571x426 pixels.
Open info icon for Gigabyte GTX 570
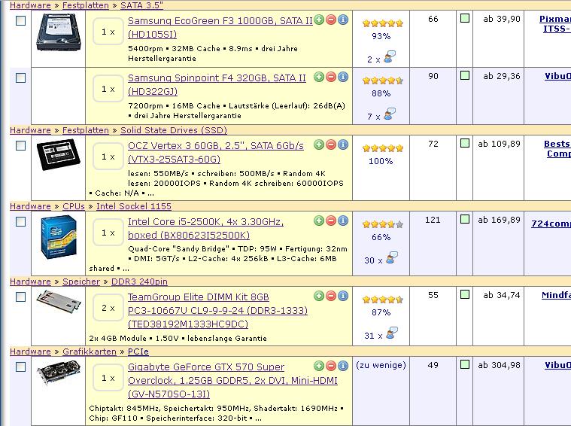343,366
